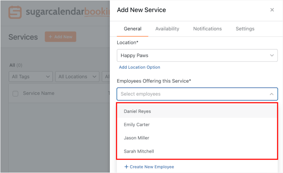Click the Services page heading
283x173 pixels.
[x=23, y=37]
